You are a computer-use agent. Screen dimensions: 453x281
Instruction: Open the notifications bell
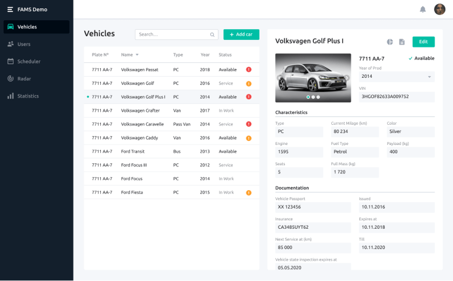(423, 10)
